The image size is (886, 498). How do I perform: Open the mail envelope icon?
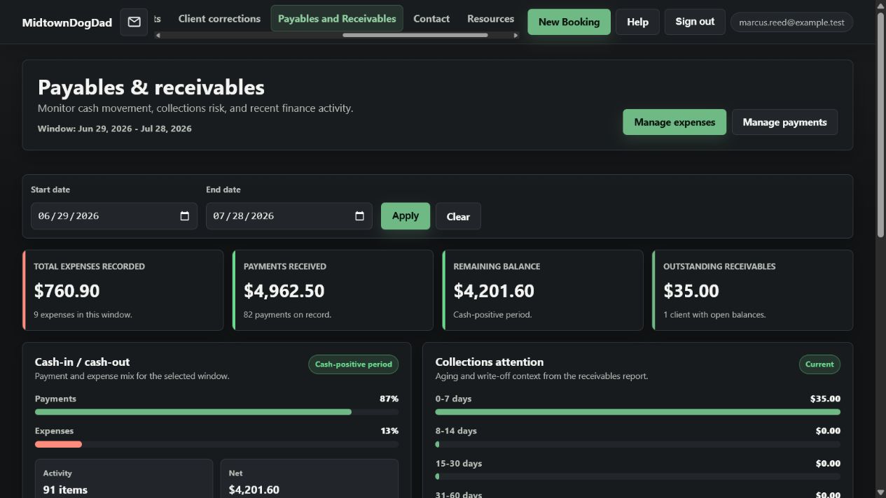134,22
